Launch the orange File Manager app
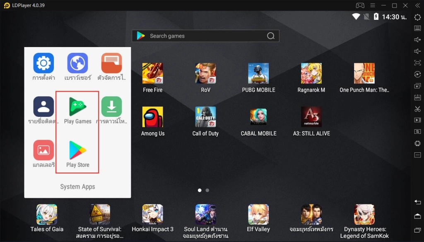This screenshot has width=424, height=242. pyautogui.click(x=112, y=63)
